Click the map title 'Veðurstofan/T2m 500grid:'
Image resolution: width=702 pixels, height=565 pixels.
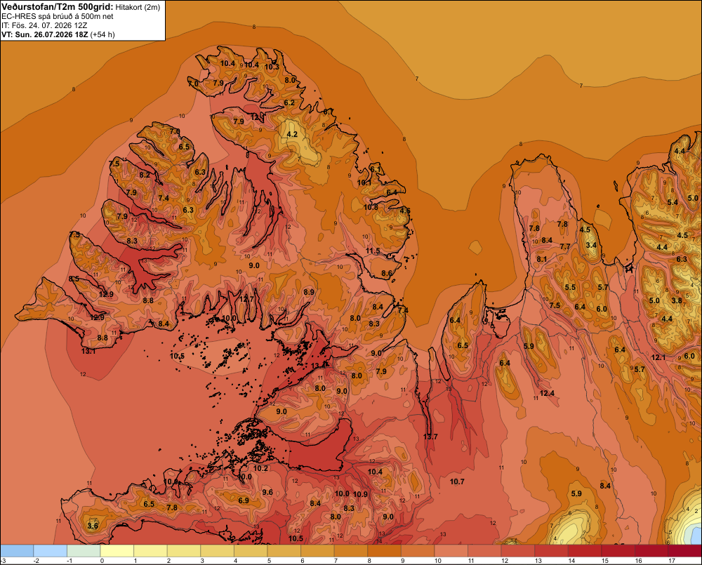point(58,7)
